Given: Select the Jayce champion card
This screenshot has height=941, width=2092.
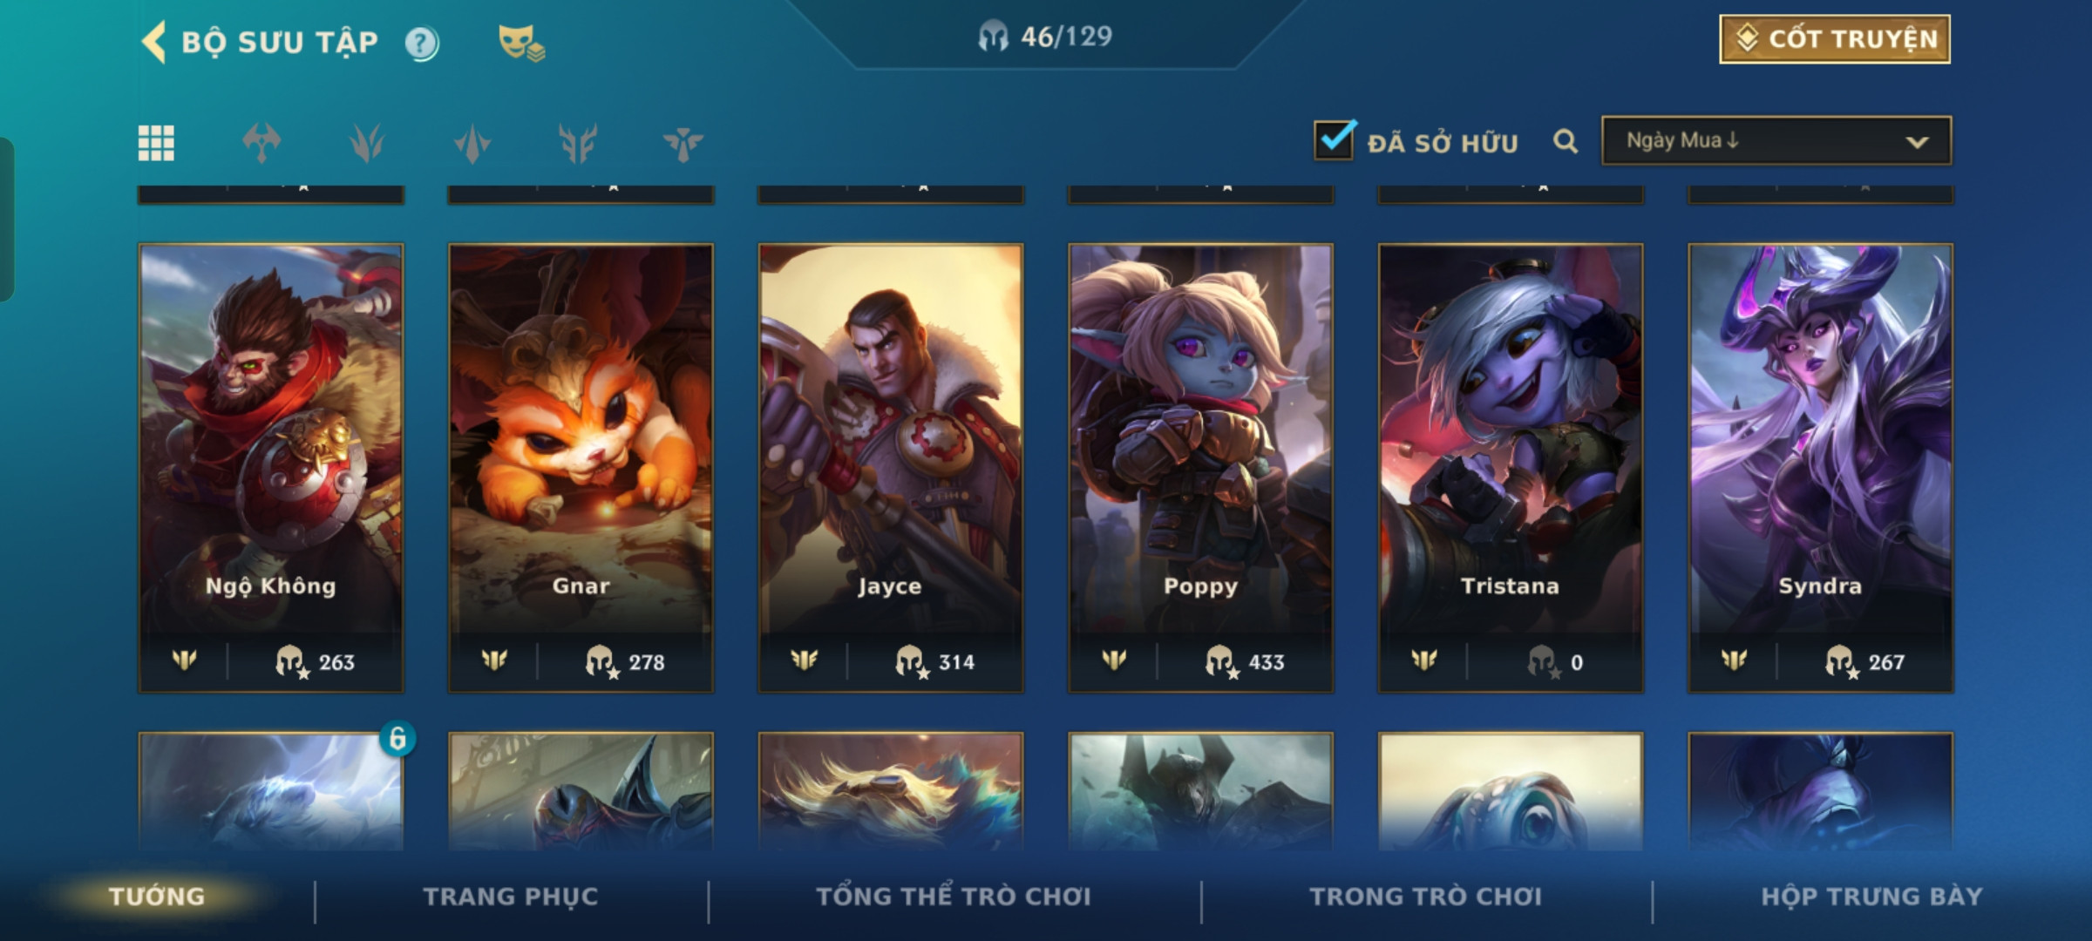Looking at the screenshot, I should [x=891, y=468].
